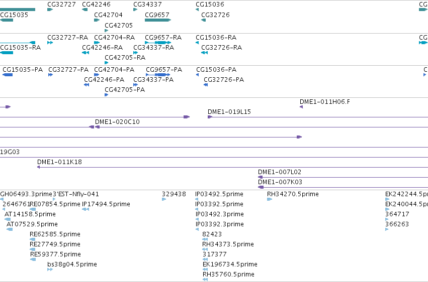The height and width of the screenshot is (282, 428).
Task: Select the DME1-019L15 clone label
Action: pyautogui.click(x=229, y=111)
